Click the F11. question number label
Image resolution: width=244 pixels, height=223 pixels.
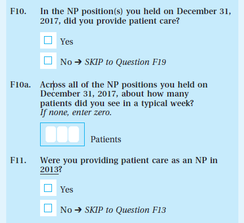(18, 160)
